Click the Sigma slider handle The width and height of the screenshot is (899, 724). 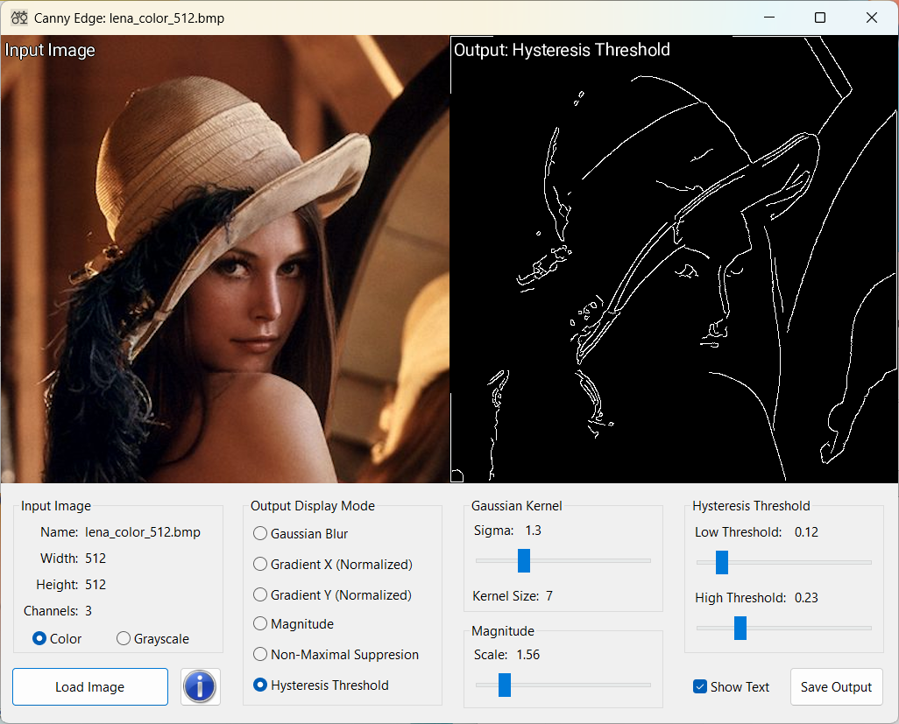point(524,560)
